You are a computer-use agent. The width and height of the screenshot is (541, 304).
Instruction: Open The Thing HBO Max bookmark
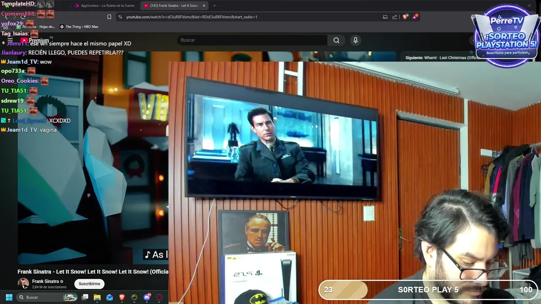79,27
